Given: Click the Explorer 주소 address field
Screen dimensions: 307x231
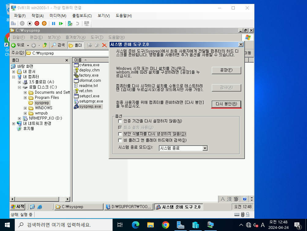Looking at the screenshot, I should 67,53.
